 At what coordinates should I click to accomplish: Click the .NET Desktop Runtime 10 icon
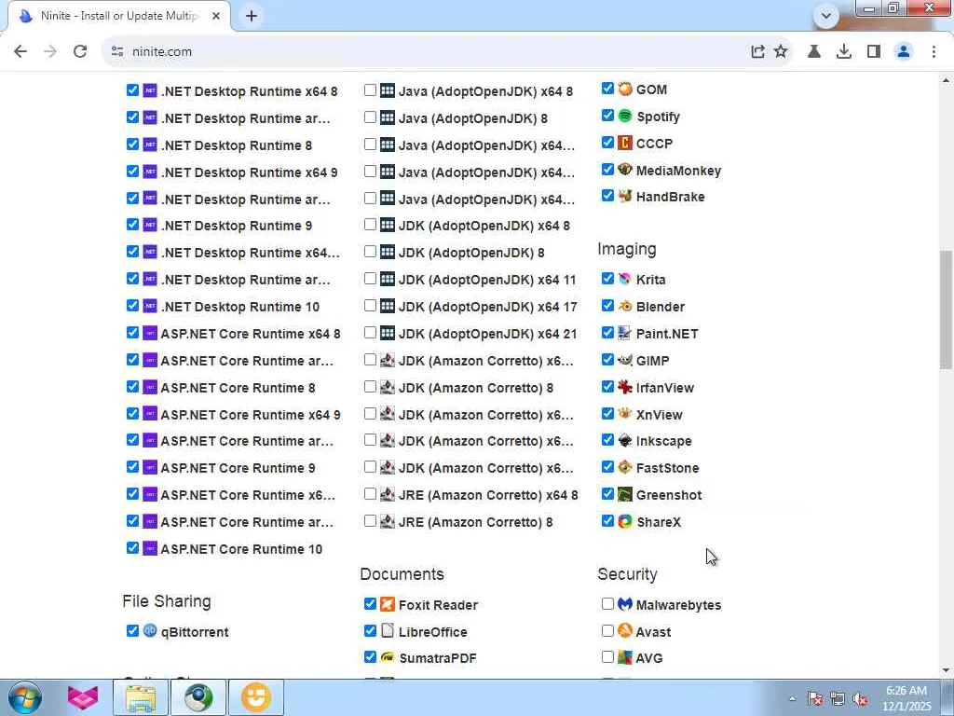click(x=150, y=306)
